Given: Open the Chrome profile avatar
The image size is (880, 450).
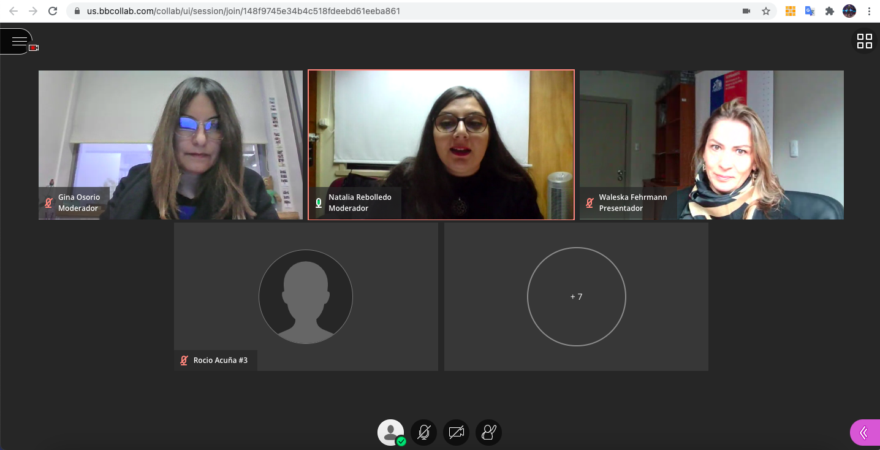Looking at the screenshot, I should [x=849, y=11].
